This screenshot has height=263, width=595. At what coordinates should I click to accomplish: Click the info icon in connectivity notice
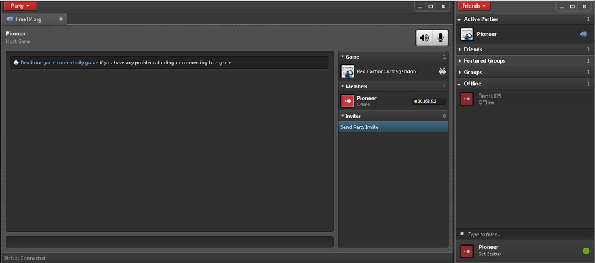(x=16, y=63)
